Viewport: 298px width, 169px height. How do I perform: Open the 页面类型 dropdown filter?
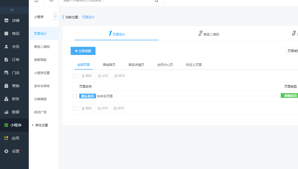pyautogui.click(x=292, y=51)
